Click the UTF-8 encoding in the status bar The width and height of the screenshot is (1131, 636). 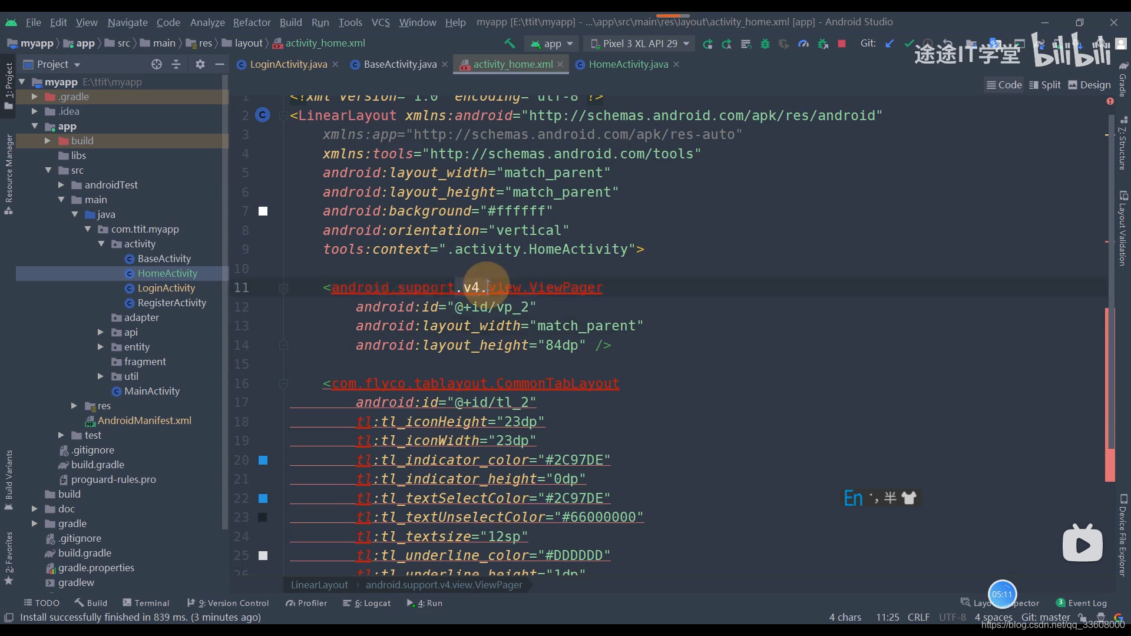(x=952, y=617)
